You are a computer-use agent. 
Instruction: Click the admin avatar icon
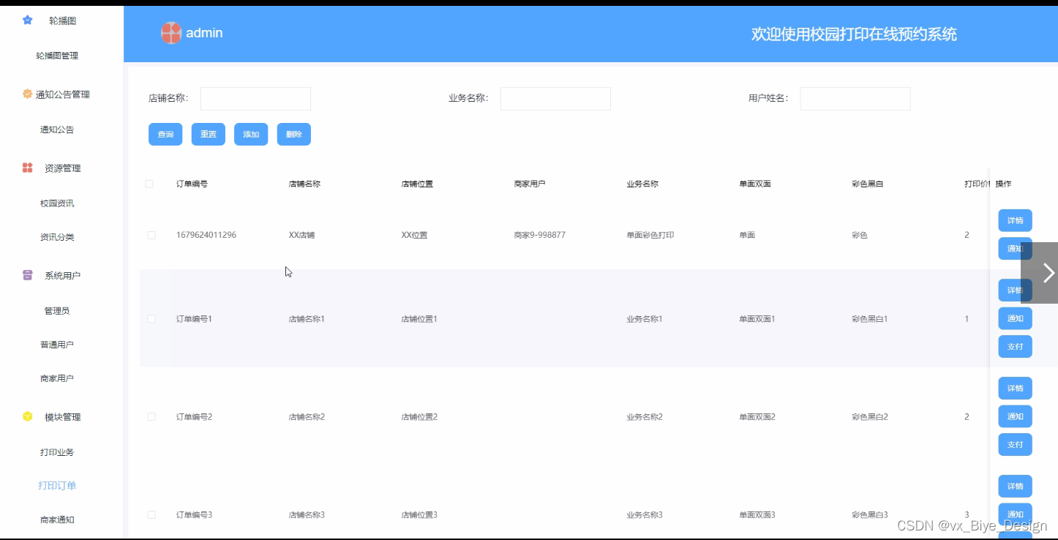(171, 33)
